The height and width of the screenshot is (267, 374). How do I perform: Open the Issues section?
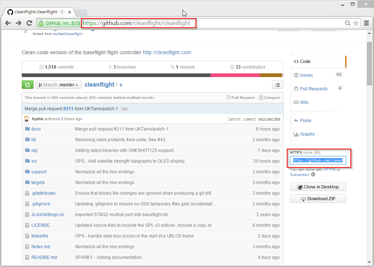(x=306, y=75)
